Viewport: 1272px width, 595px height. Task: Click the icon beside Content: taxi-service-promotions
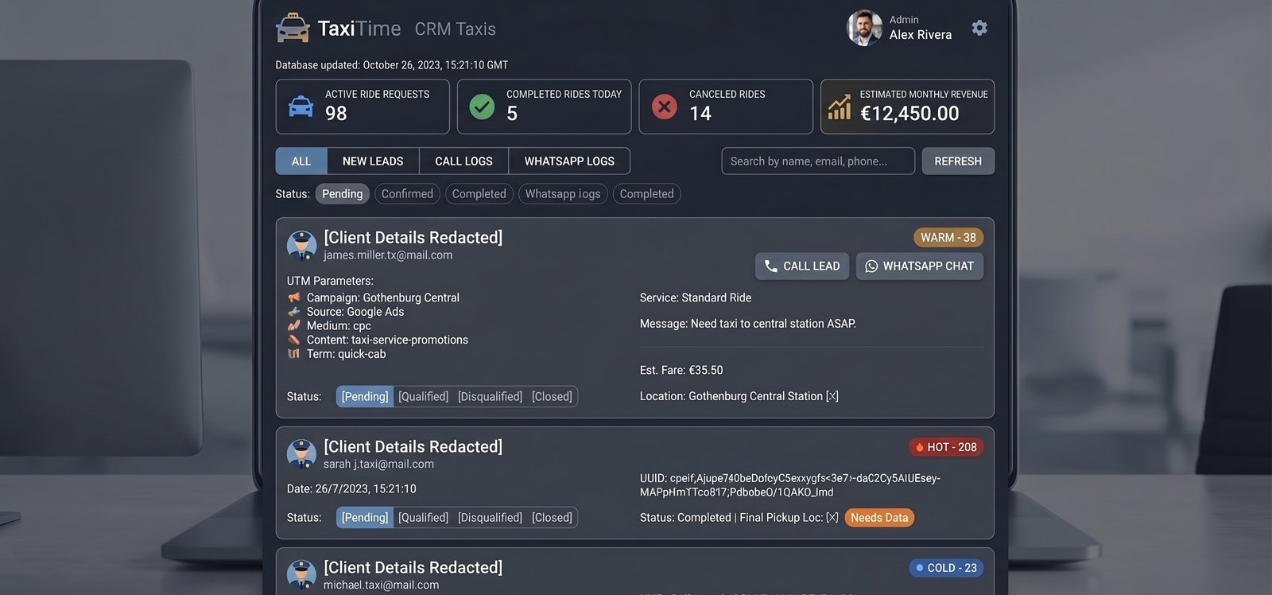coord(294,340)
